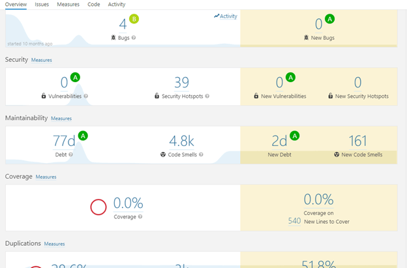Open help icon beside Code Smells label
The width and height of the screenshot is (407, 268).
pyautogui.click(x=201, y=155)
